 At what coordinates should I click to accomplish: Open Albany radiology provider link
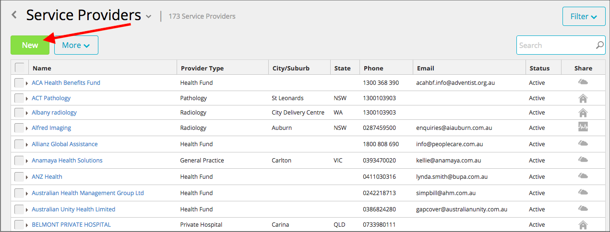click(54, 113)
